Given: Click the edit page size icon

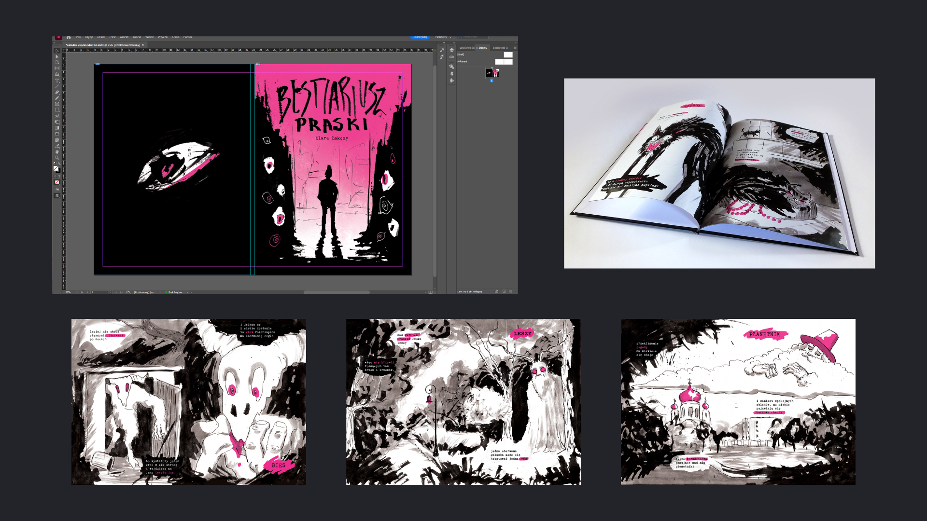Looking at the screenshot, I should (496, 291).
